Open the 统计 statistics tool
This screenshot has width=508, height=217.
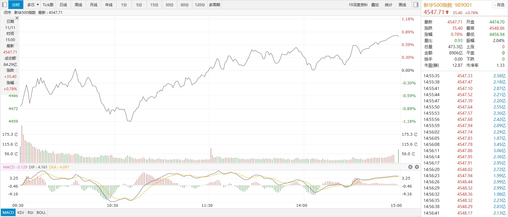click(x=388, y=5)
